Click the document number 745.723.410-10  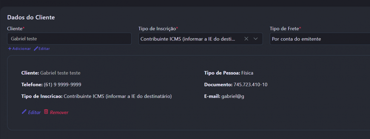(250, 84)
